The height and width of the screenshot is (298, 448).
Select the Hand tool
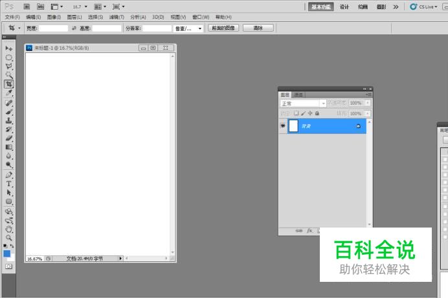[x=9, y=229]
